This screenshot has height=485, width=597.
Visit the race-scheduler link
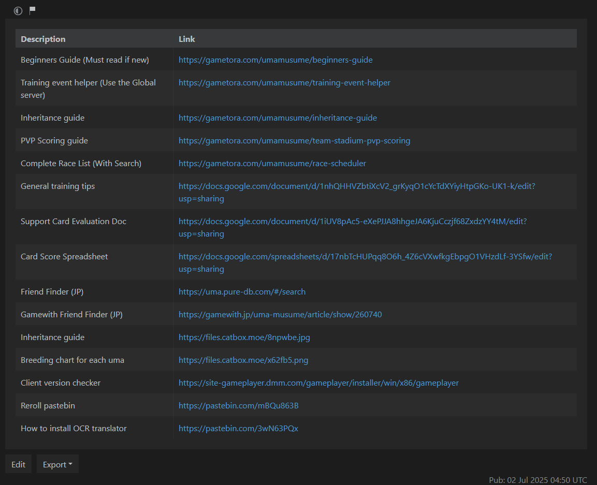tap(272, 164)
